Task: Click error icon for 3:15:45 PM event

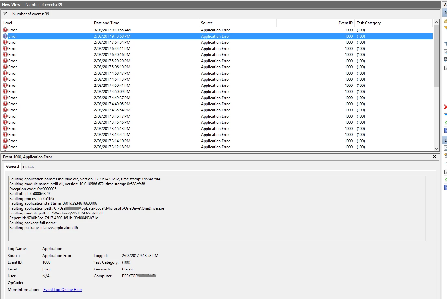Action: pos(5,122)
